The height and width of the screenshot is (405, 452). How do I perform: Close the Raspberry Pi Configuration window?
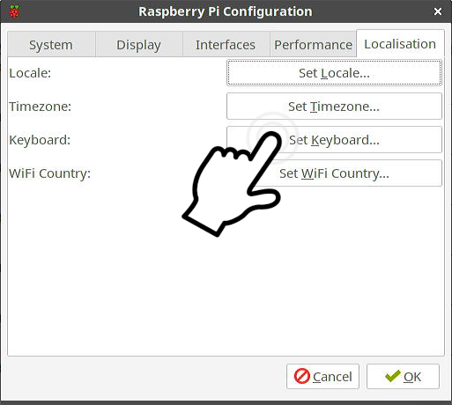pos(438,11)
